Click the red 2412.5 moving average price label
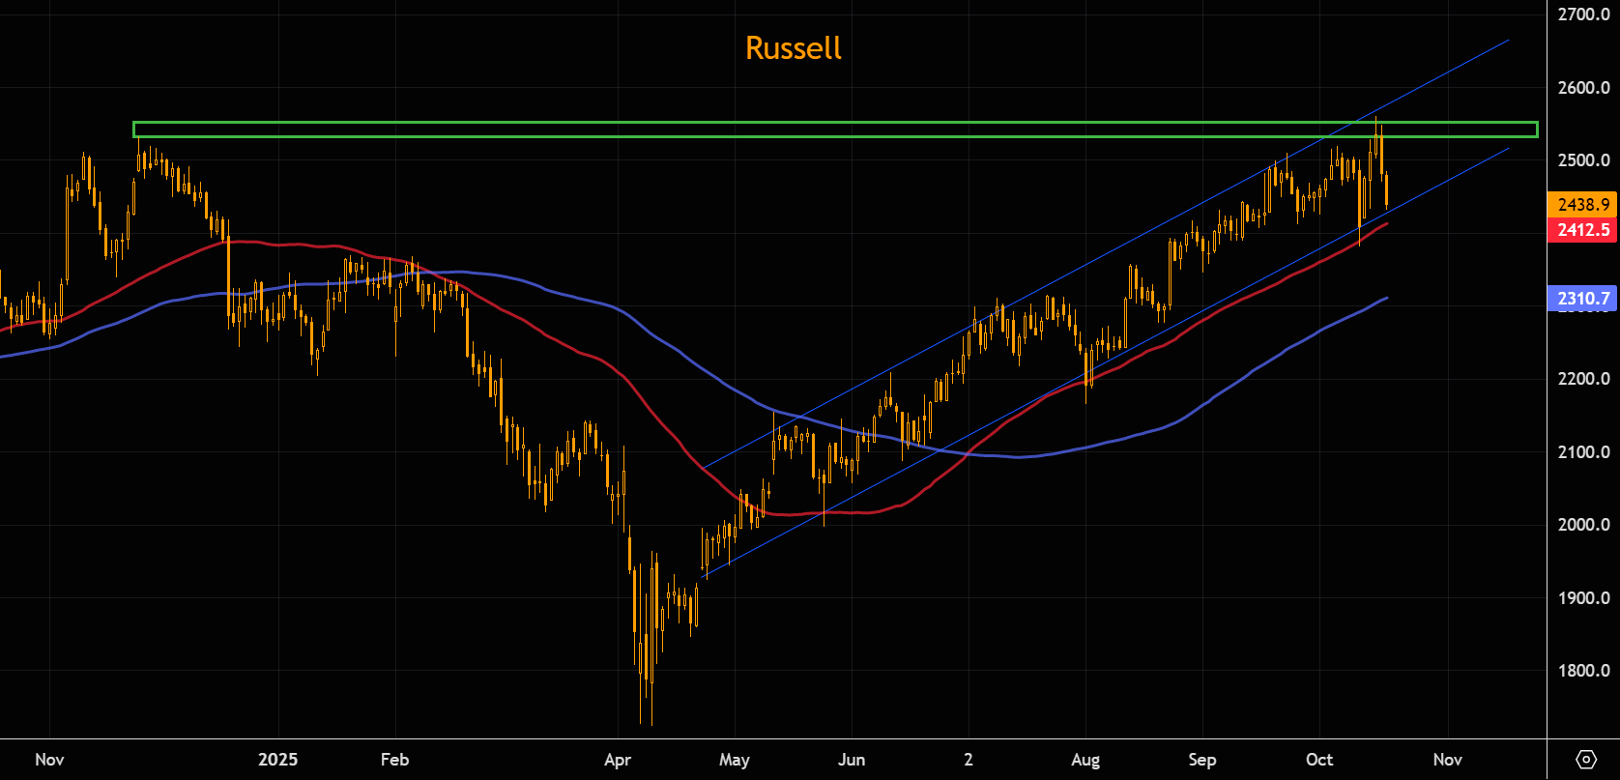This screenshot has width=1620, height=780. 1583,230
